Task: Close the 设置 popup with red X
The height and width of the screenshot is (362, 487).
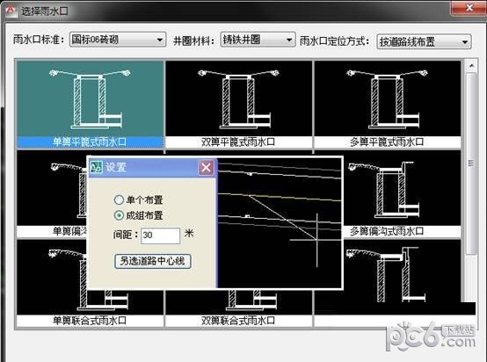Action: point(206,168)
